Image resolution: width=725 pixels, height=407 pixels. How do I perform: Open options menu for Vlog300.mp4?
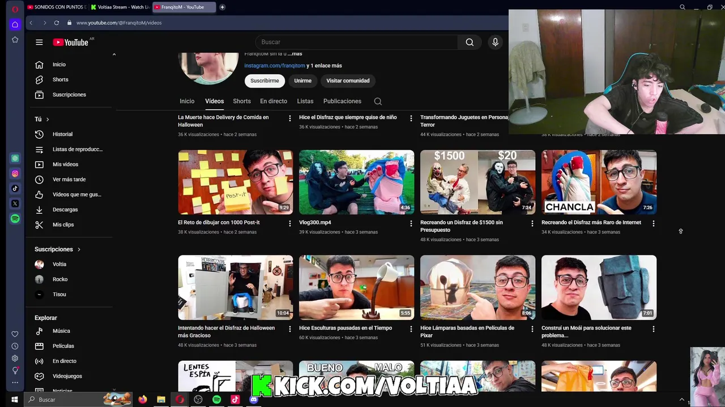411,223
